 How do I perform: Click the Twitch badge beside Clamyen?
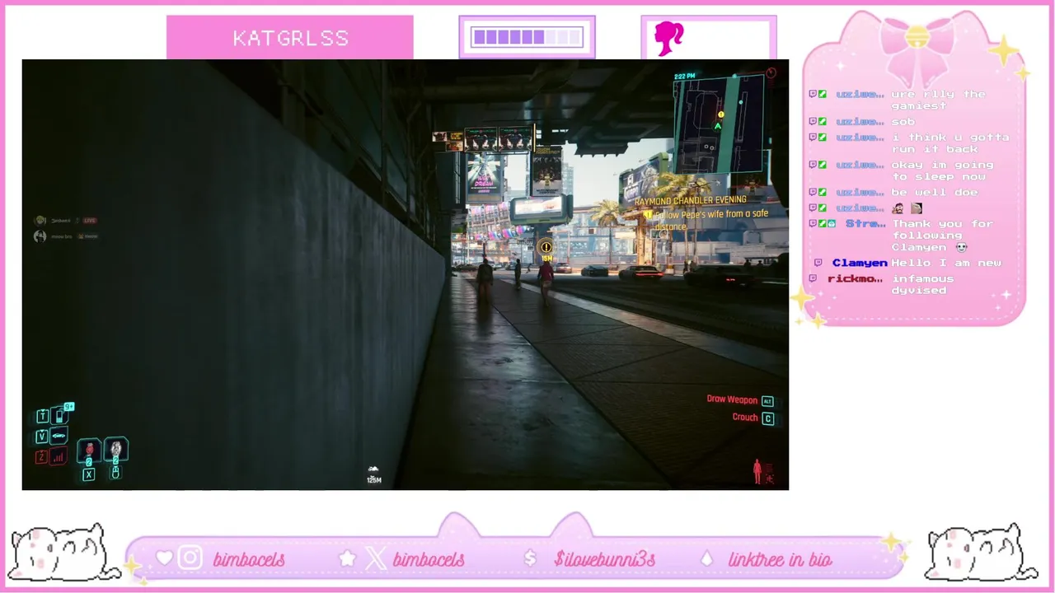[818, 263]
